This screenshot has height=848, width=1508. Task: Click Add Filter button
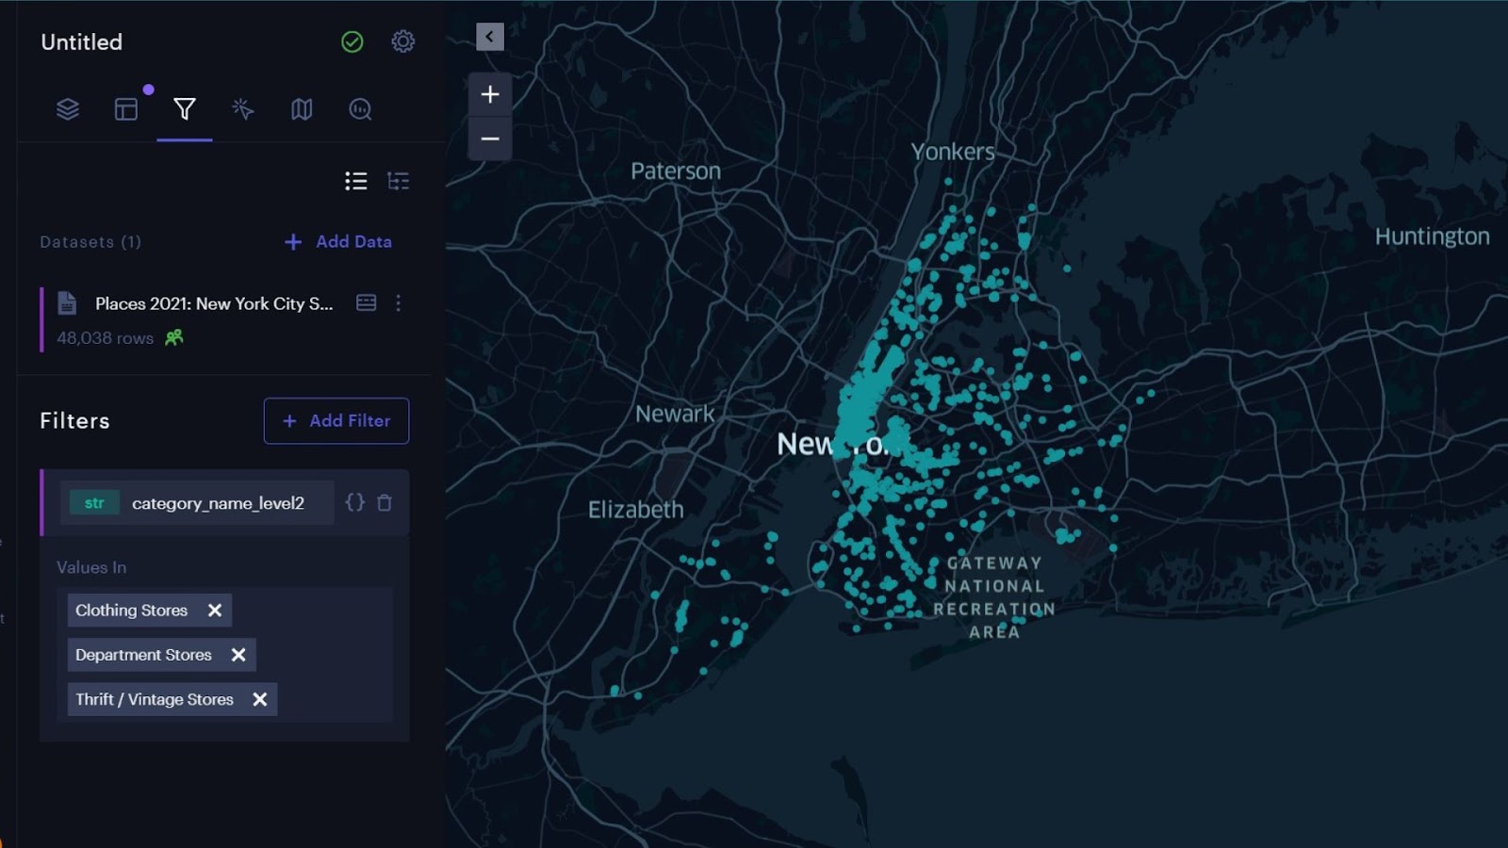pyautogui.click(x=336, y=420)
